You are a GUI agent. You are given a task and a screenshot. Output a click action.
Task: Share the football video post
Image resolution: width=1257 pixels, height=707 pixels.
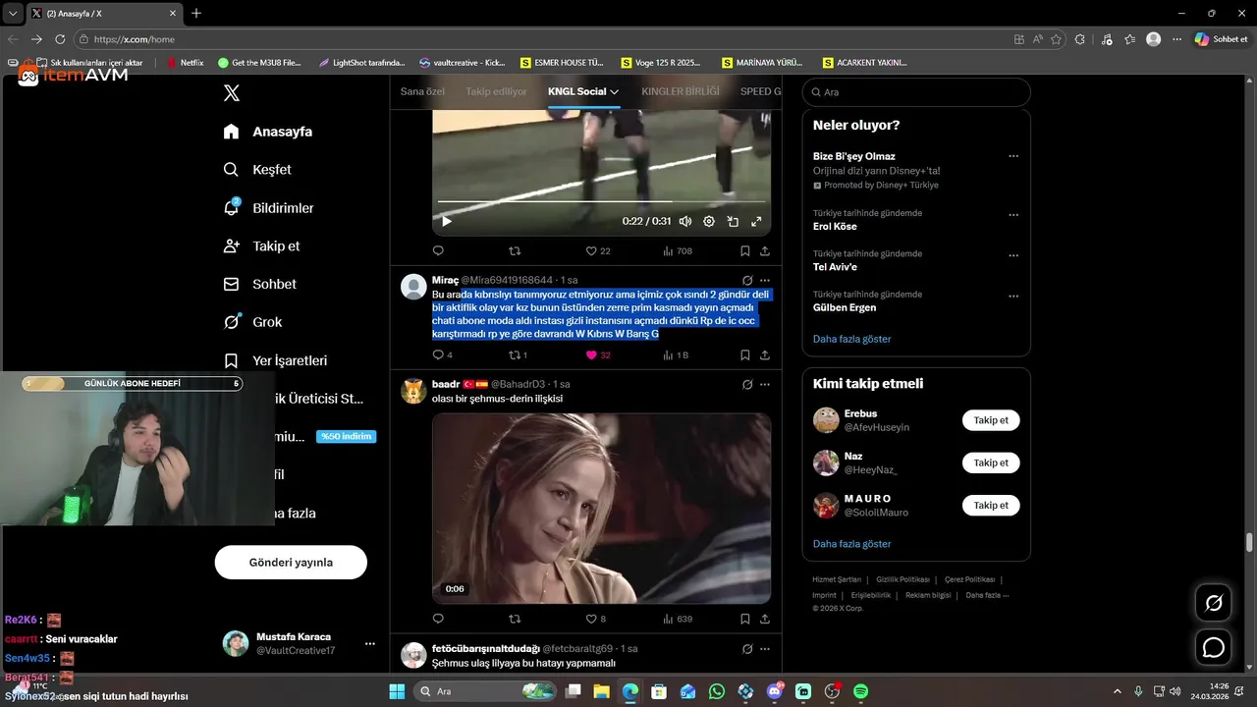[765, 251]
